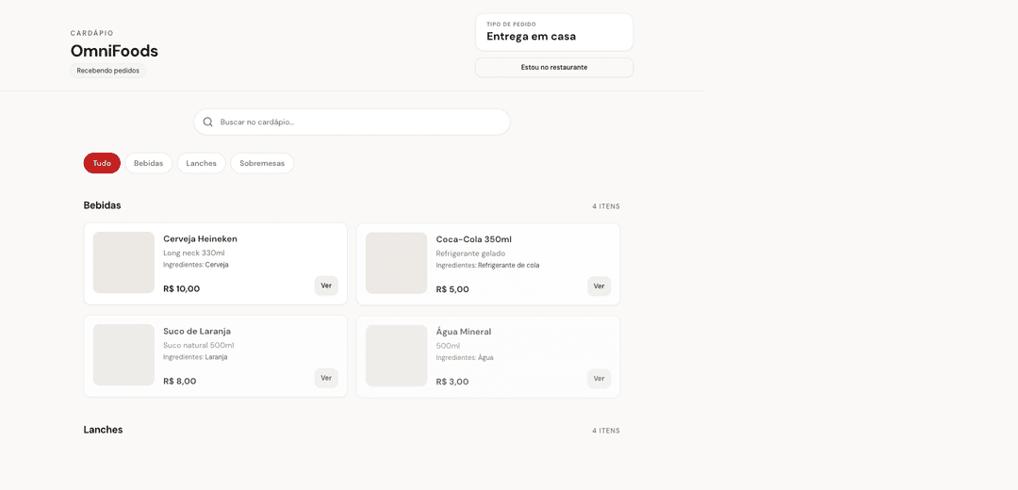Image resolution: width=1018 pixels, height=490 pixels.
Task: Click the 'Bebidas' section heading
Action: click(x=102, y=205)
